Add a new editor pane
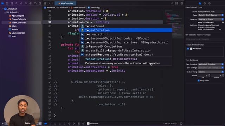Image resolution: width=225 pixels, height=126 pixels. [182, 3]
